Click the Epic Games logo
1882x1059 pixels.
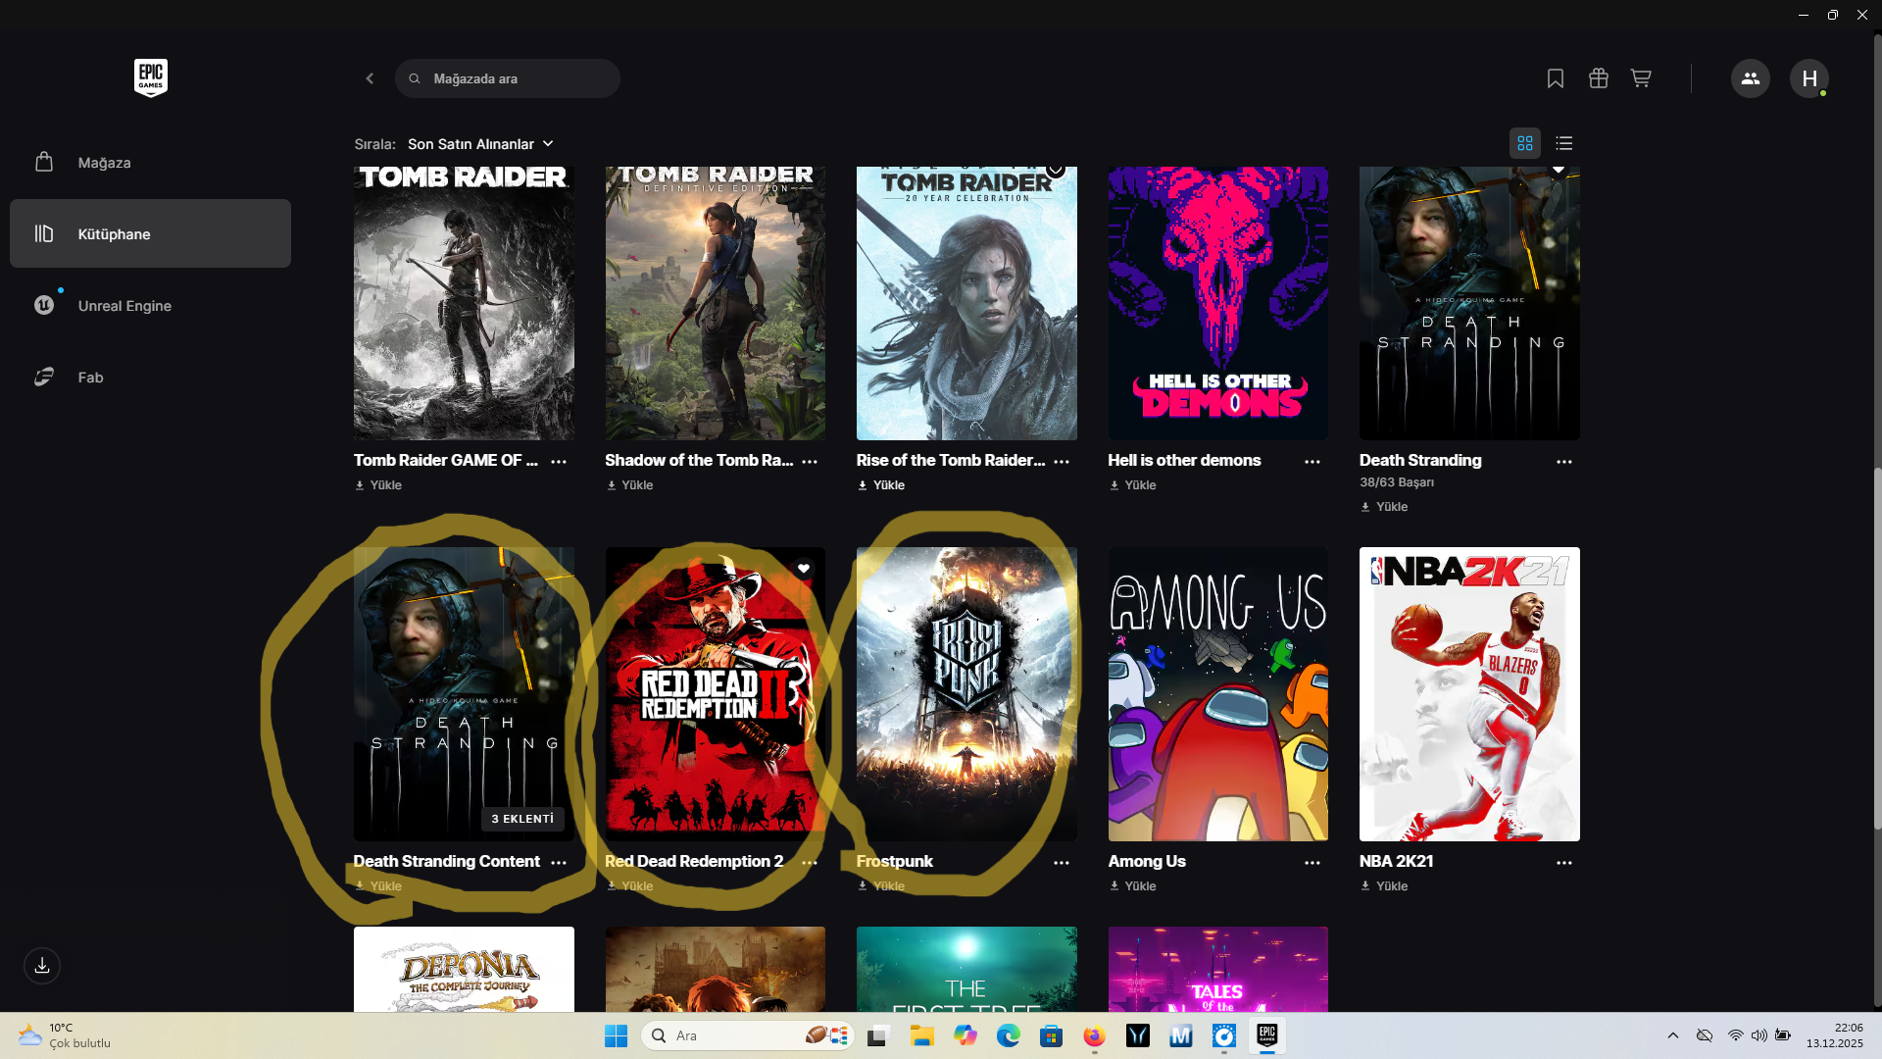[x=151, y=78]
